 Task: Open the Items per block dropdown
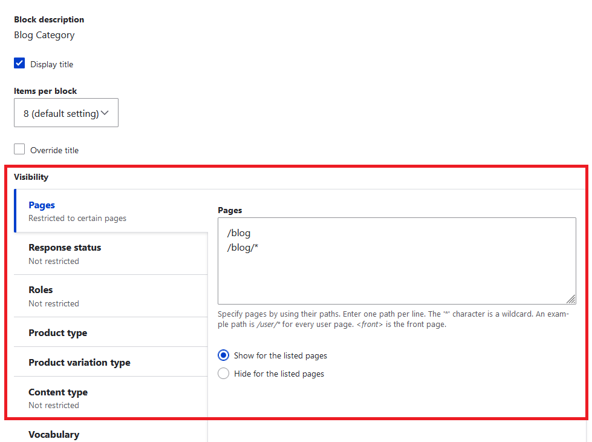(x=66, y=113)
